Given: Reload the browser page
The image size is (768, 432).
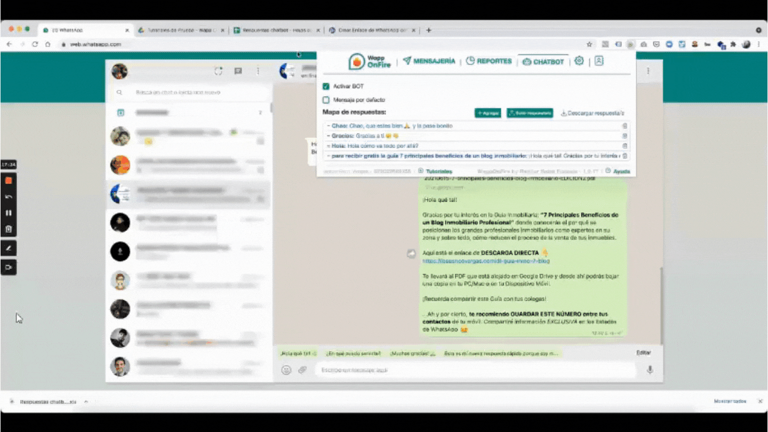Looking at the screenshot, I should [35, 44].
